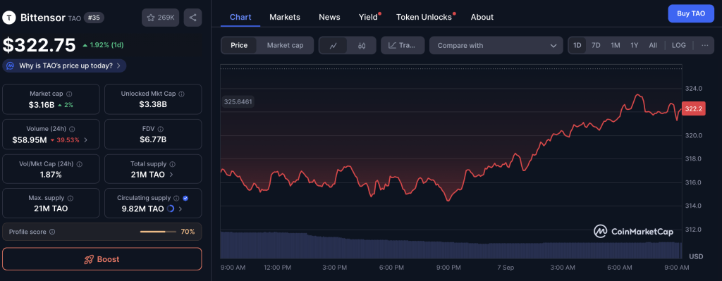Image resolution: width=722 pixels, height=281 pixels.
Task: Switch chart to Market cap view
Action: (x=285, y=45)
